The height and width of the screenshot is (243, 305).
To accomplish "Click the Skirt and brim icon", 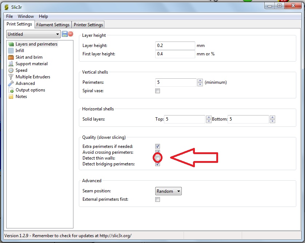I will click(x=11, y=57).
